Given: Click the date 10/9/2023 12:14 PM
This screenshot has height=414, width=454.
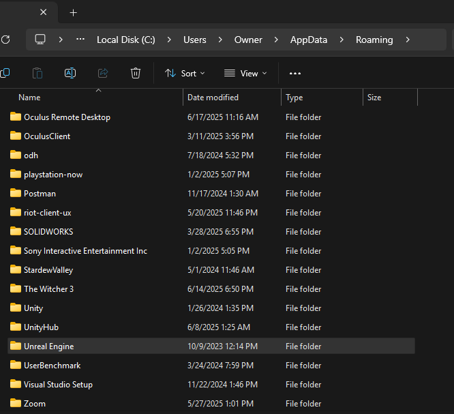Looking at the screenshot, I should point(222,346).
